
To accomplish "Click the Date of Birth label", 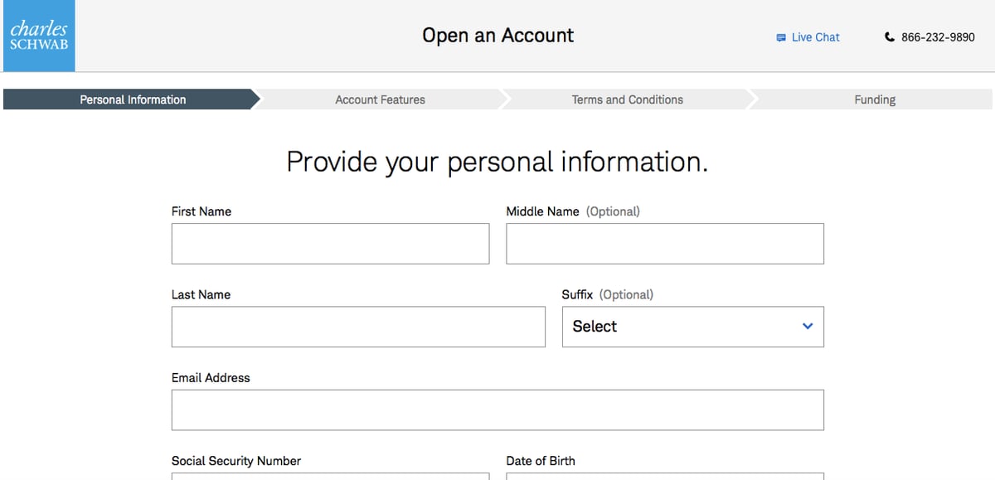I will (540, 461).
